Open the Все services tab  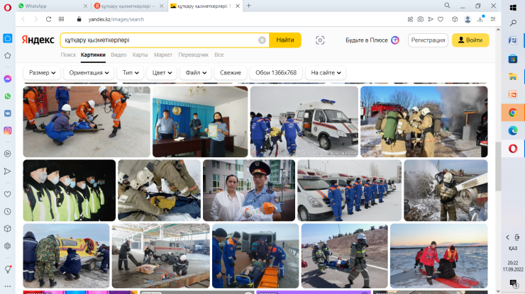click(x=219, y=55)
